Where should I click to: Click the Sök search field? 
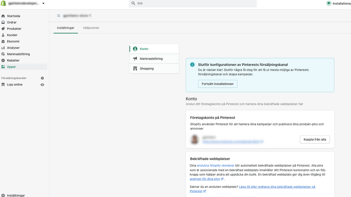point(193,3)
